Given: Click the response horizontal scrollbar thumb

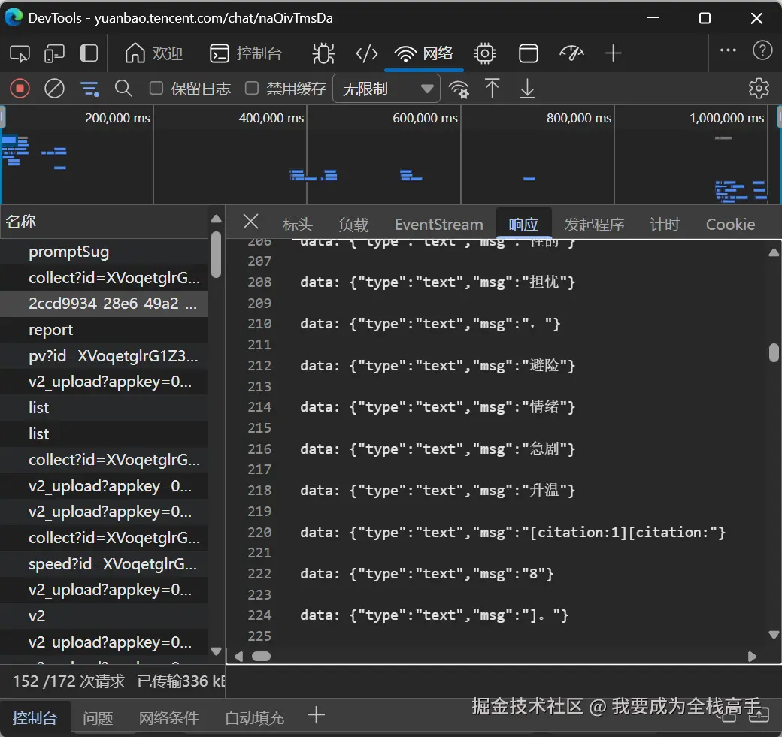Looking at the screenshot, I should (261, 656).
